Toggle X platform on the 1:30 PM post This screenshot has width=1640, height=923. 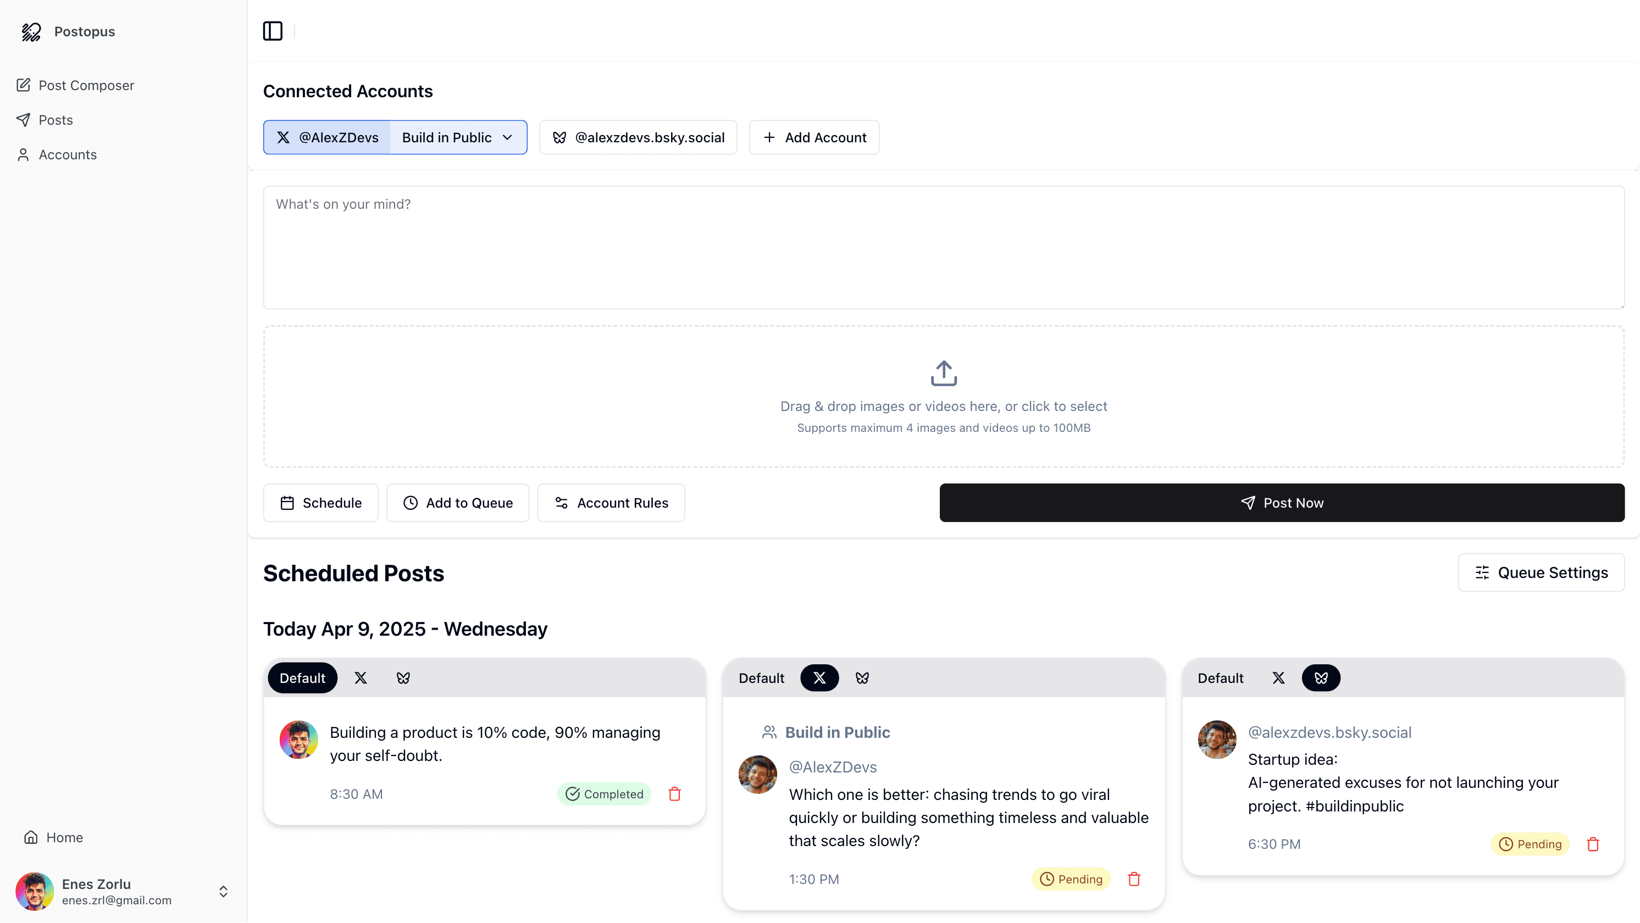(x=819, y=677)
